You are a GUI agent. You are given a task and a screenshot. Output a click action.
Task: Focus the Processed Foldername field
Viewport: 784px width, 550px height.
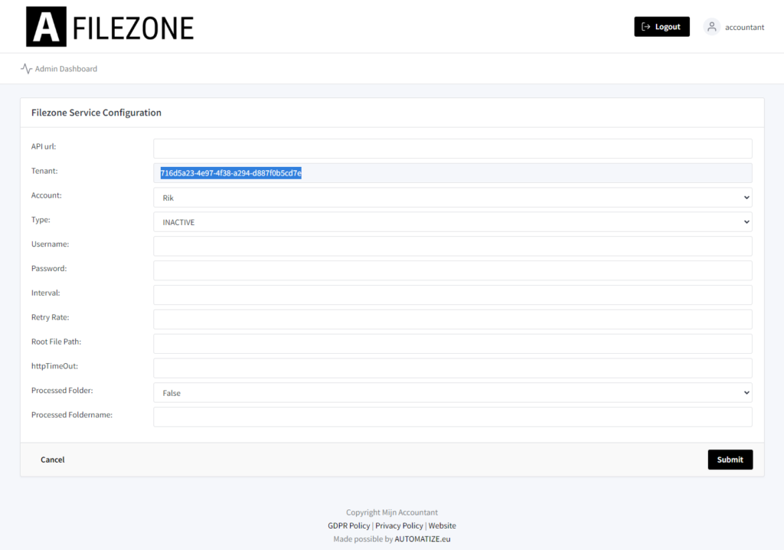pos(452,417)
